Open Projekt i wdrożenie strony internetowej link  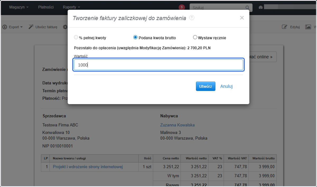pos(88,167)
